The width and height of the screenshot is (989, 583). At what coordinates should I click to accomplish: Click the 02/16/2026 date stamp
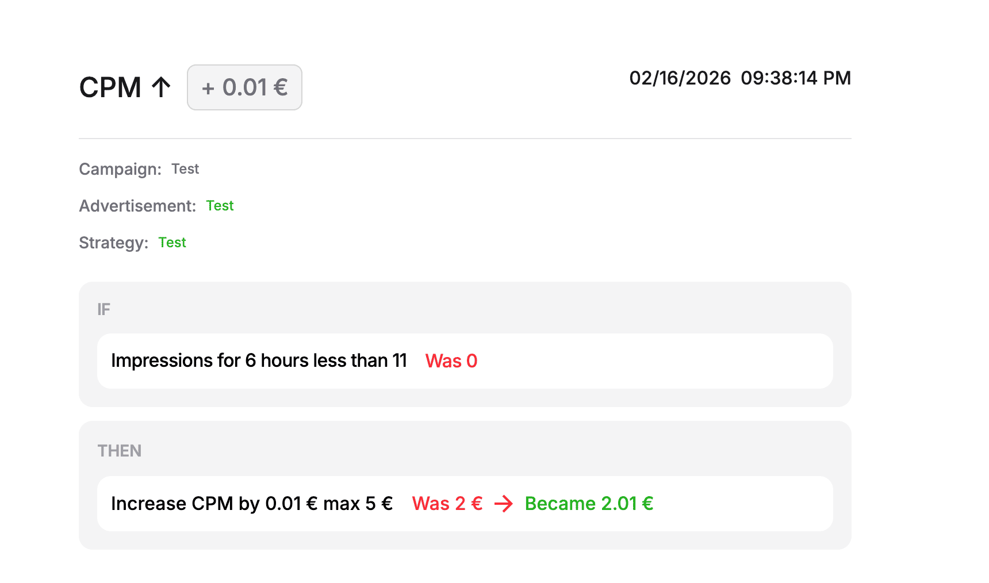(680, 78)
